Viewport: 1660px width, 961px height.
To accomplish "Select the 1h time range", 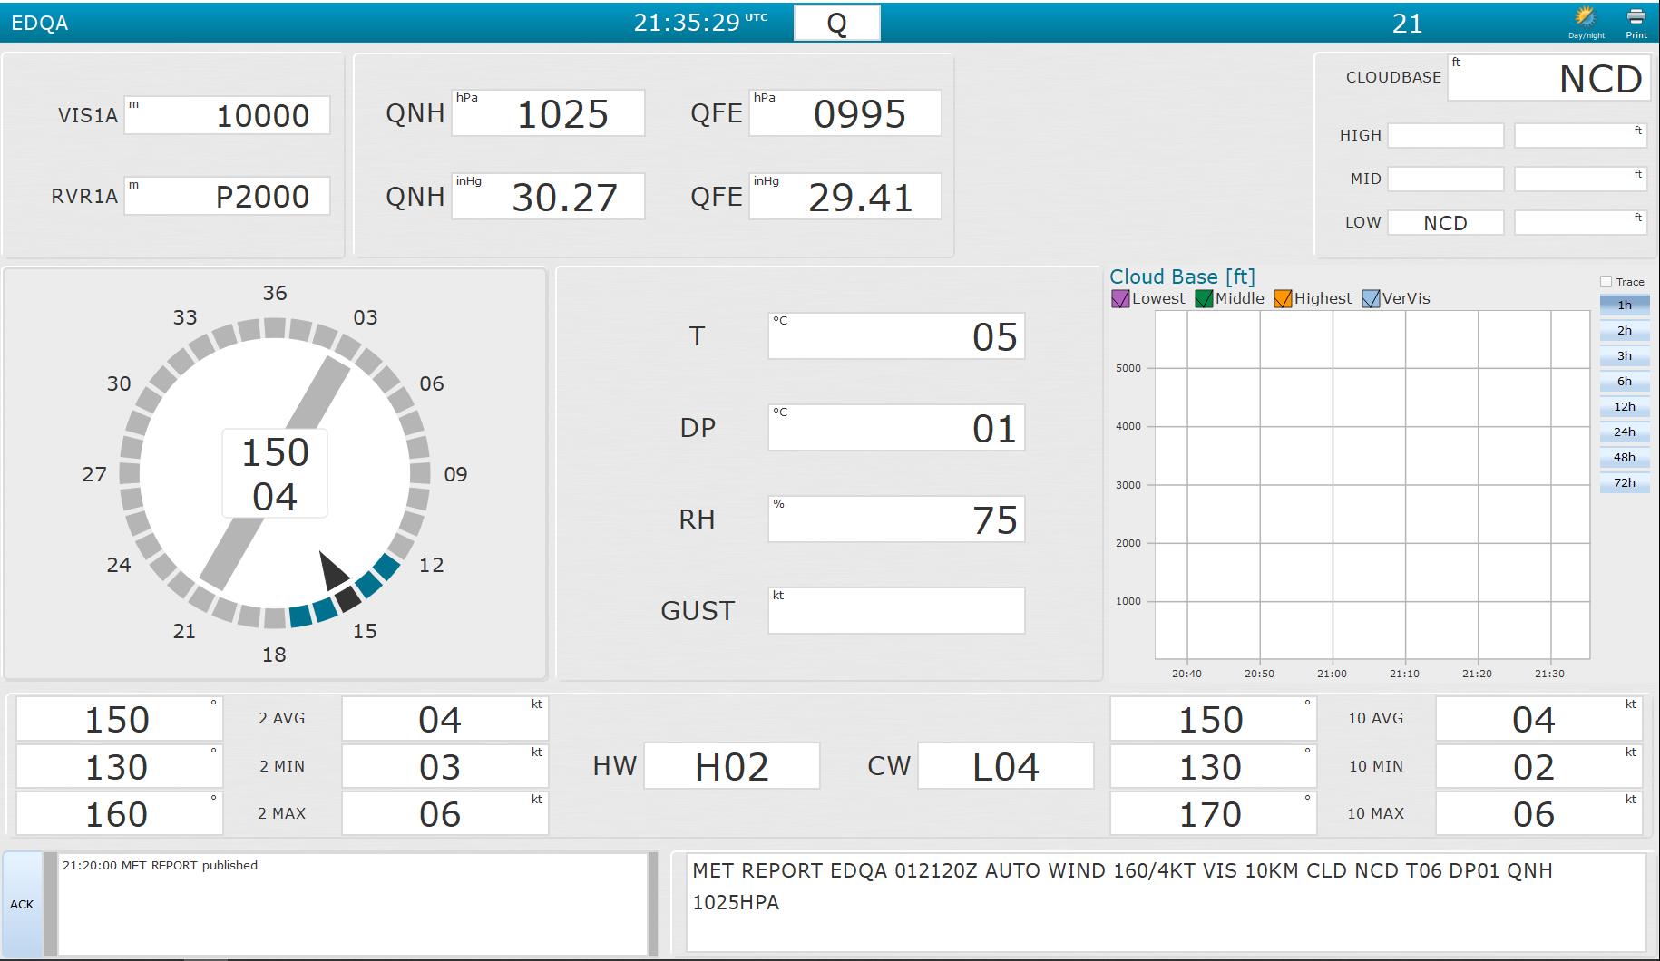I will (1624, 306).
